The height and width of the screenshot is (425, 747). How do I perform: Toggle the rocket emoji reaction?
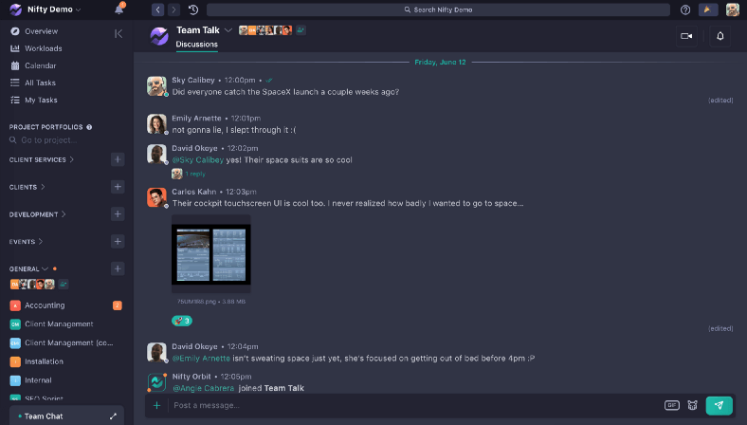pos(182,321)
